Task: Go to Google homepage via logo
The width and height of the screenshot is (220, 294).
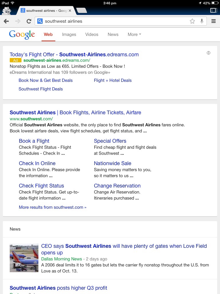Action: [x=22, y=34]
